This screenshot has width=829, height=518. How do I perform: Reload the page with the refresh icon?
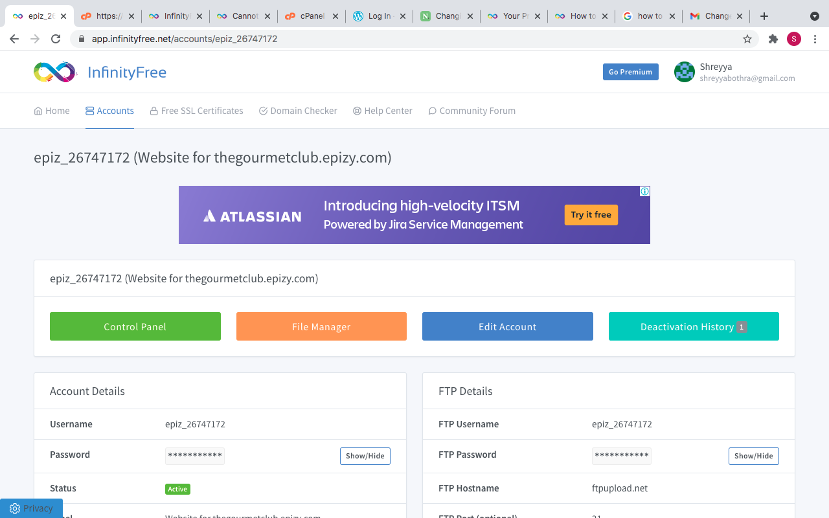click(x=56, y=39)
